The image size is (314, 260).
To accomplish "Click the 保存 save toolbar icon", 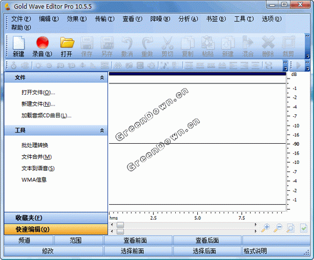I will pos(87,46).
